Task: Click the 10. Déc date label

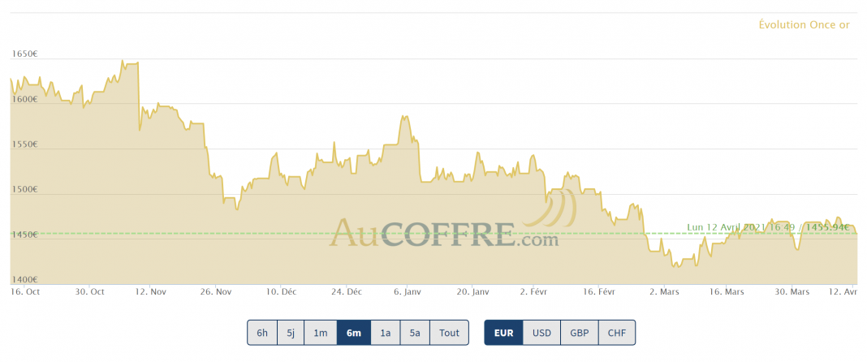Action: point(280,291)
